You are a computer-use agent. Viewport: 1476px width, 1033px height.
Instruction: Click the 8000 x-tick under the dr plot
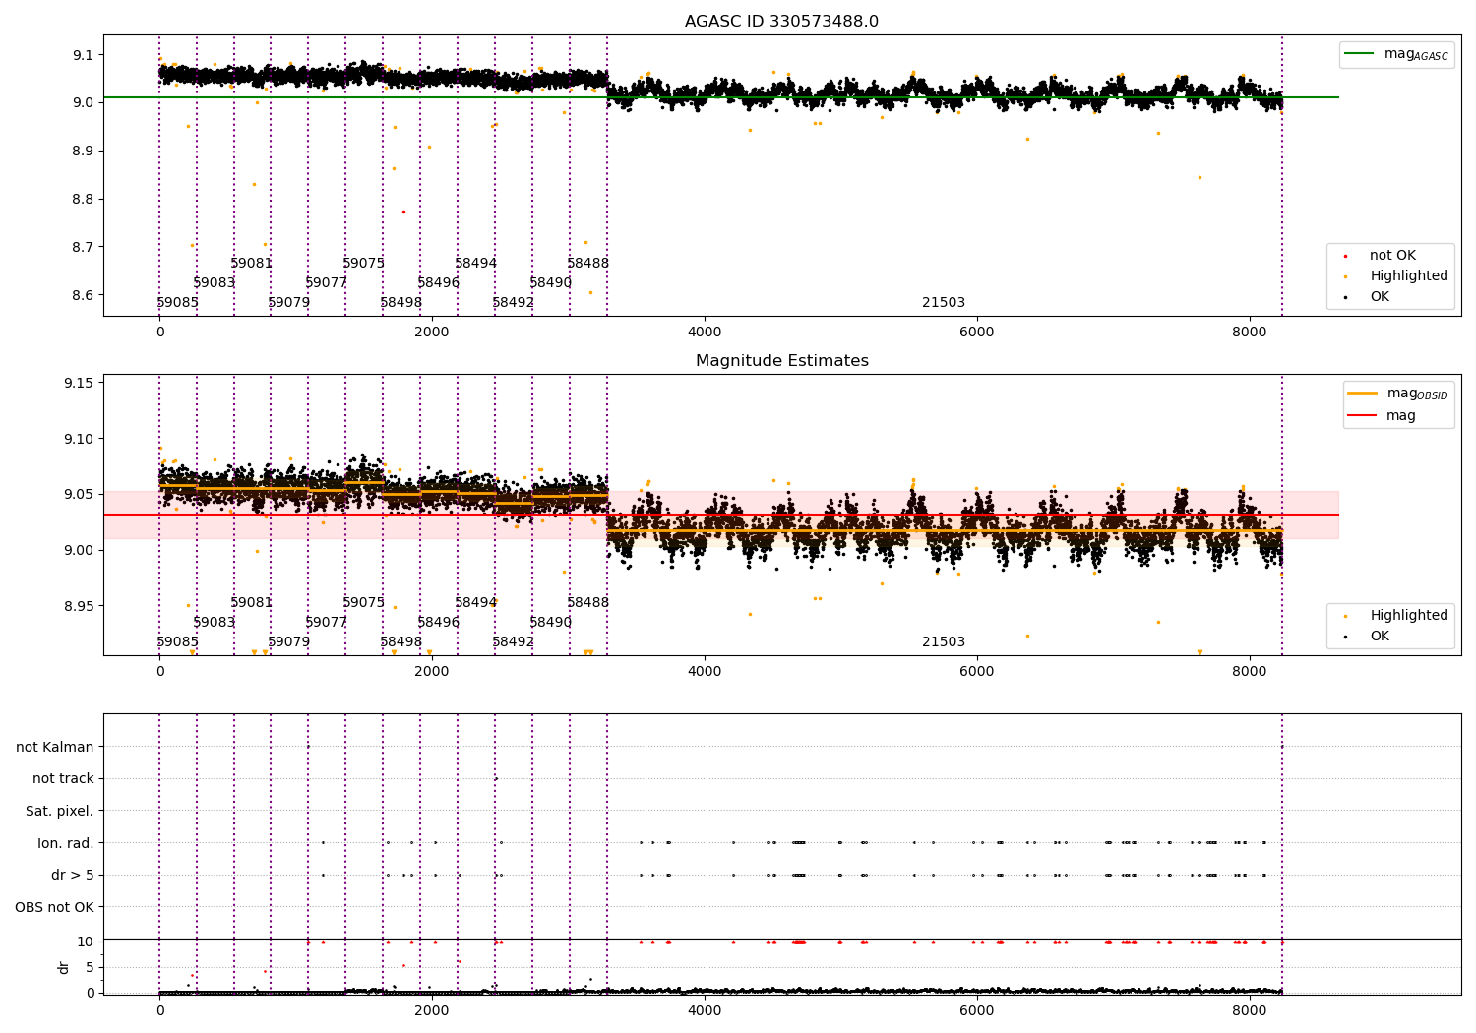pyautogui.click(x=1250, y=1009)
